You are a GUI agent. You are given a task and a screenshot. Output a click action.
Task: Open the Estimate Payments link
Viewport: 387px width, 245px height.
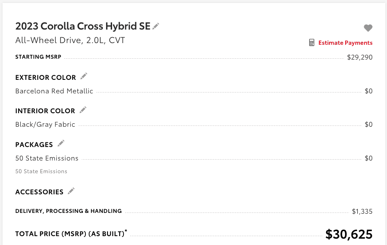click(345, 43)
